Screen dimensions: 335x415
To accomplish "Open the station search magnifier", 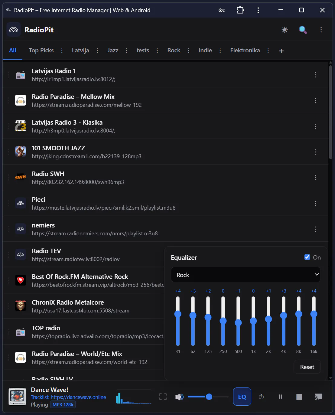I will click(x=303, y=30).
